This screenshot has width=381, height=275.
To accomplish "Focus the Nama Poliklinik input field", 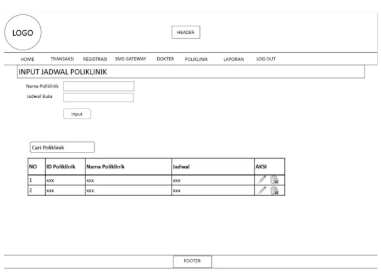I will pos(99,86).
